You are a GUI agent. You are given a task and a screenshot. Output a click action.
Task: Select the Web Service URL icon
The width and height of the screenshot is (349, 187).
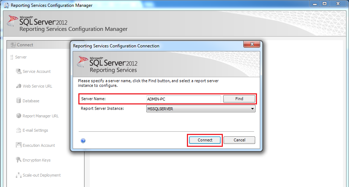tap(19, 86)
